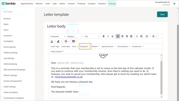
Task: Toggle underline formatting
Action: pyautogui.click(x=112, y=36)
